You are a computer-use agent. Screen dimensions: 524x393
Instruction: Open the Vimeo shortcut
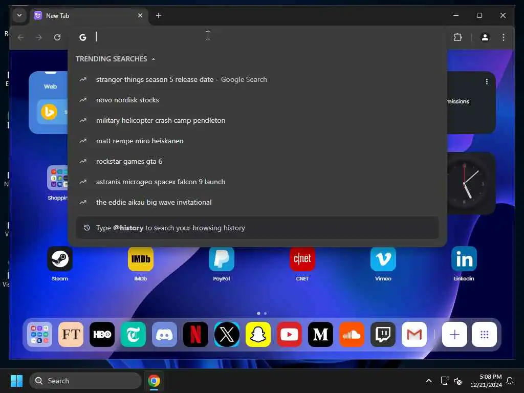(x=383, y=259)
